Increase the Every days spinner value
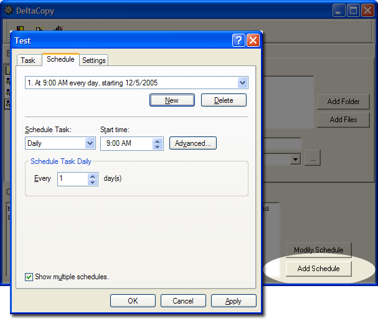 (x=93, y=176)
